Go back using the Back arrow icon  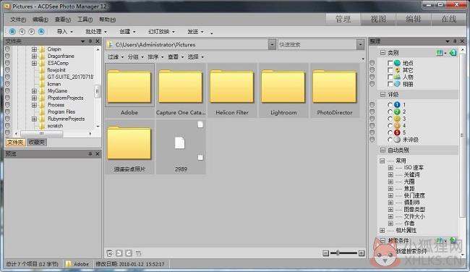[x=22, y=31]
